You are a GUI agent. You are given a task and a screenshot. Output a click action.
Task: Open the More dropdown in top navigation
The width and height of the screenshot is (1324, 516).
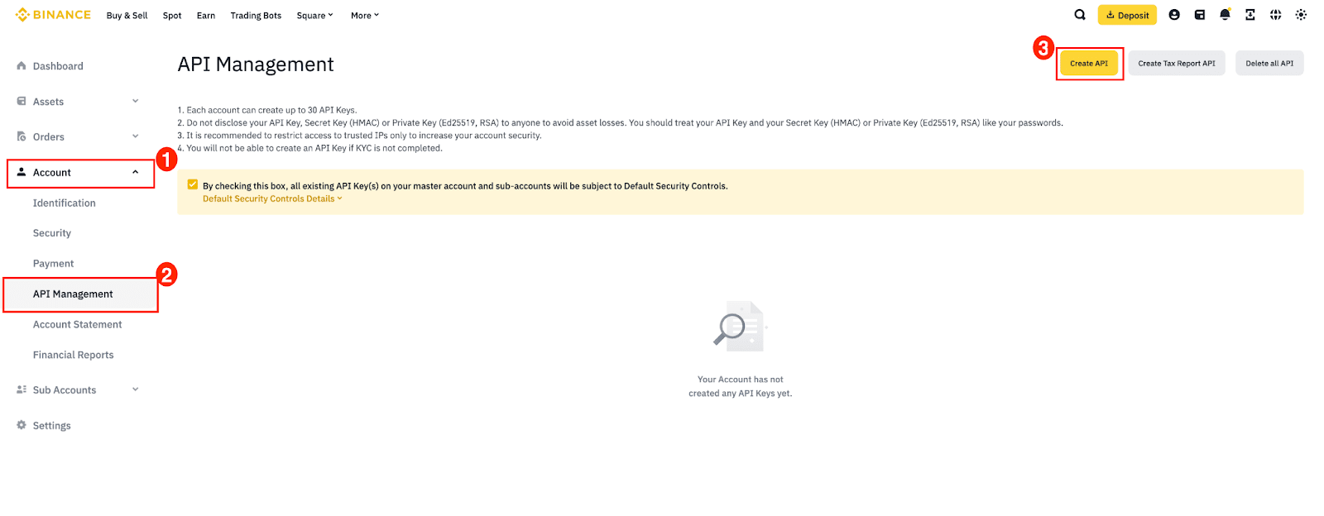coord(364,16)
